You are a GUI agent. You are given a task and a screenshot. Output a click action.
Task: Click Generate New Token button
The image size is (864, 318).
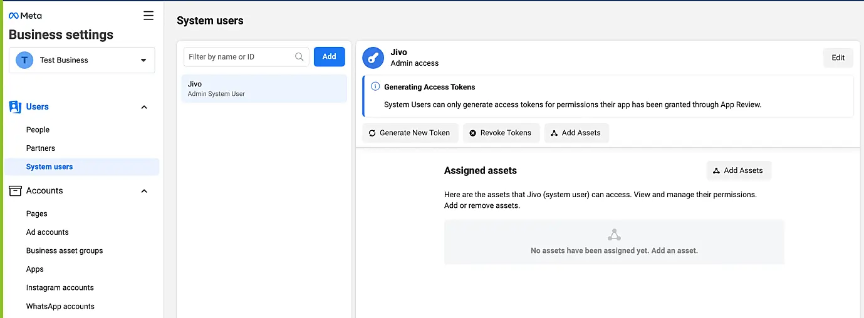(x=410, y=133)
